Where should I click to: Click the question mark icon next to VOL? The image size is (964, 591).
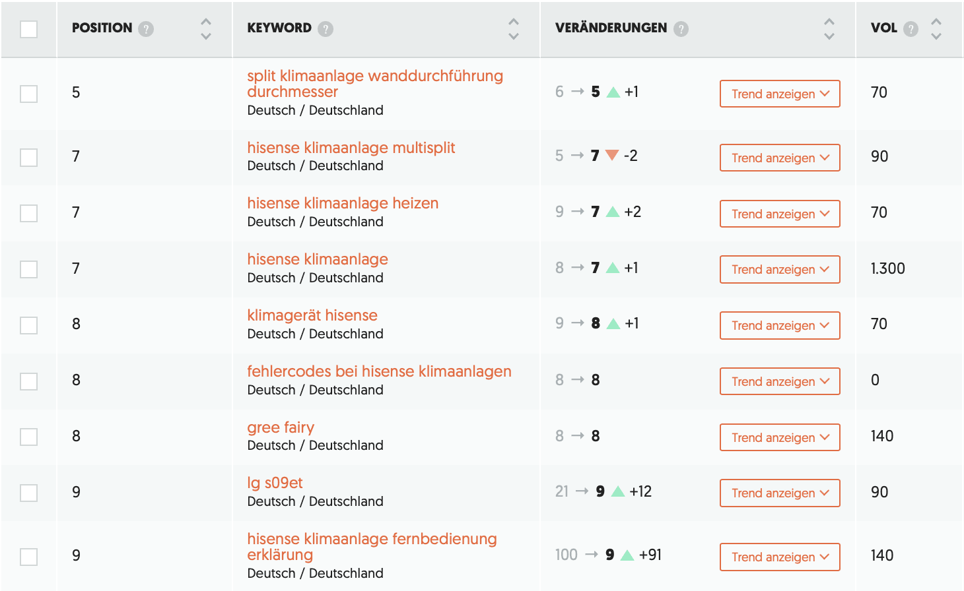click(x=911, y=28)
